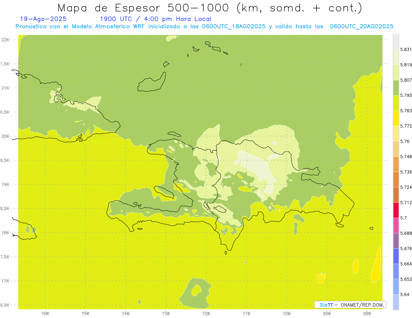The height and width of the screenshot is (318, 412).
Task: Select legend swatch between 5.819 and 5.831
Action: (x=396, y=57)
